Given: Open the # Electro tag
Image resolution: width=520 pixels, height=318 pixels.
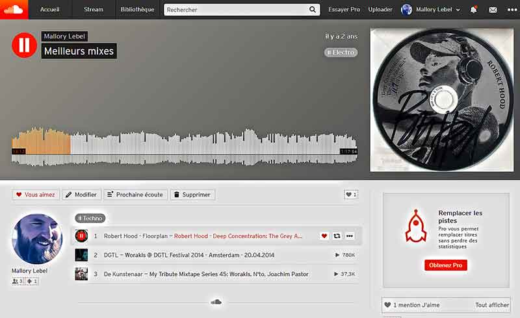Looking at the screenshot, I should coord(341,53).
